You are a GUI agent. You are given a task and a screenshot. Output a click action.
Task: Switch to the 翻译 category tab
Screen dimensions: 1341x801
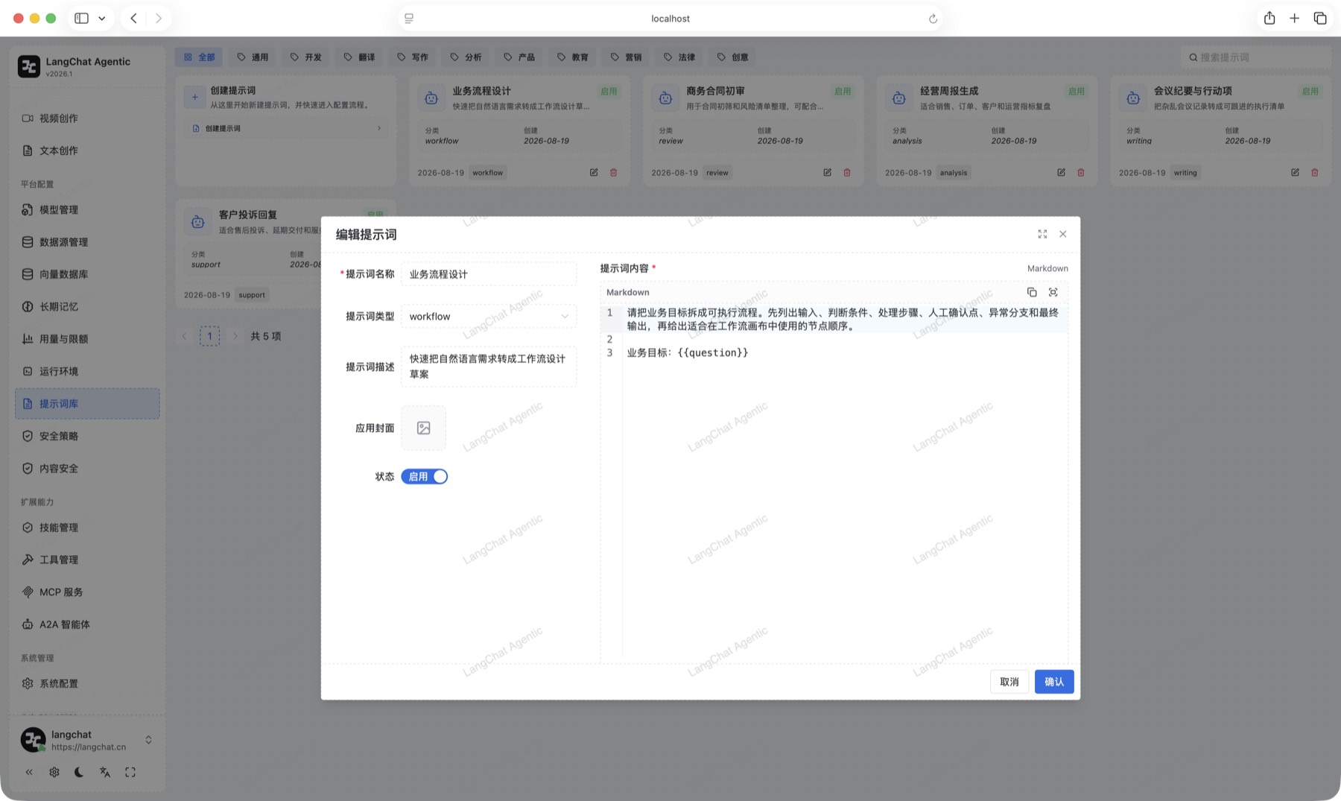pos(359,57)
